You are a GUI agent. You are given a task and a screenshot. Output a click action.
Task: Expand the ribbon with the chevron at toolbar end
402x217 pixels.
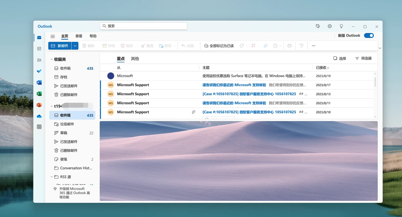click(380, 48)
